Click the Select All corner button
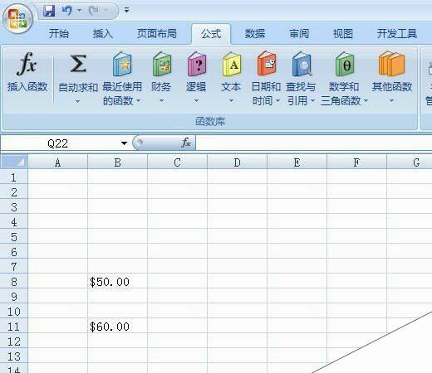This screenshot has height=373, width=432. tap(14, 162)
